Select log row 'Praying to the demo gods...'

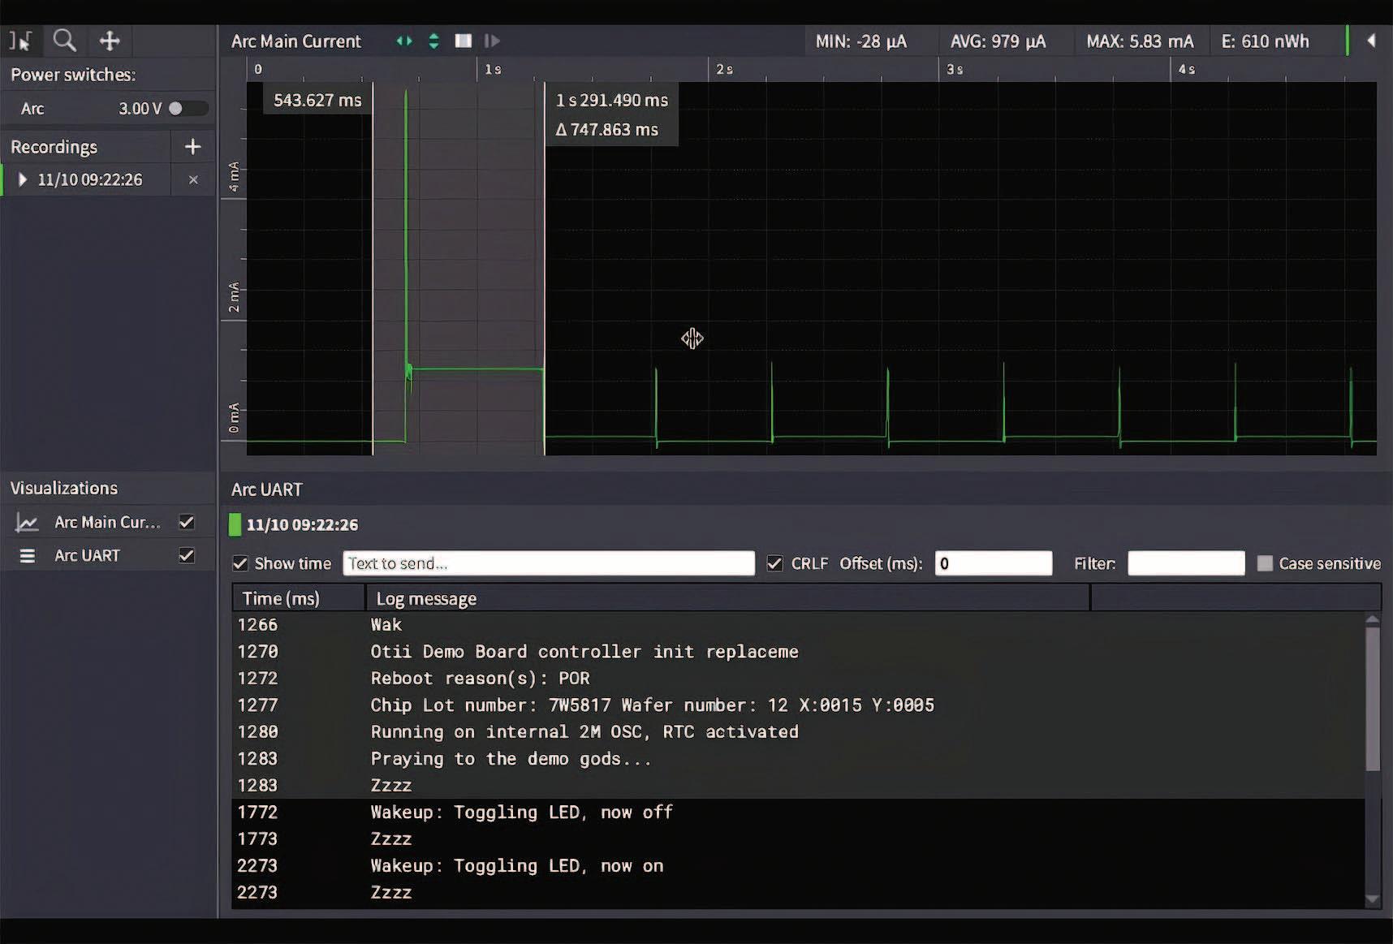tap(511, 759)
